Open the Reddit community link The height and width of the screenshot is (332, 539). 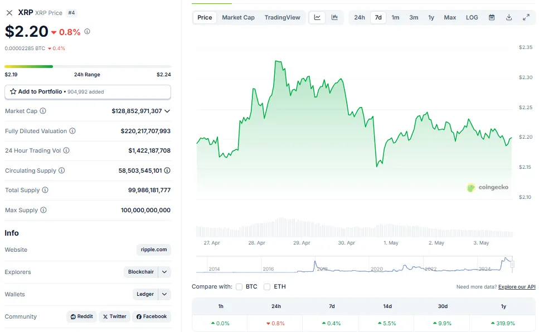pos(82,316)
